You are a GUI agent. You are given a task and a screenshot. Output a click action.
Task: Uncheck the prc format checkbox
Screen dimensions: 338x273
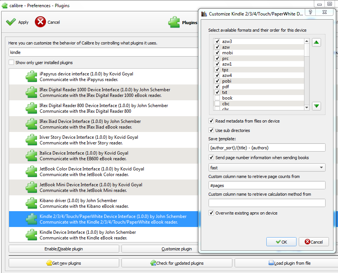coord(217,58)
